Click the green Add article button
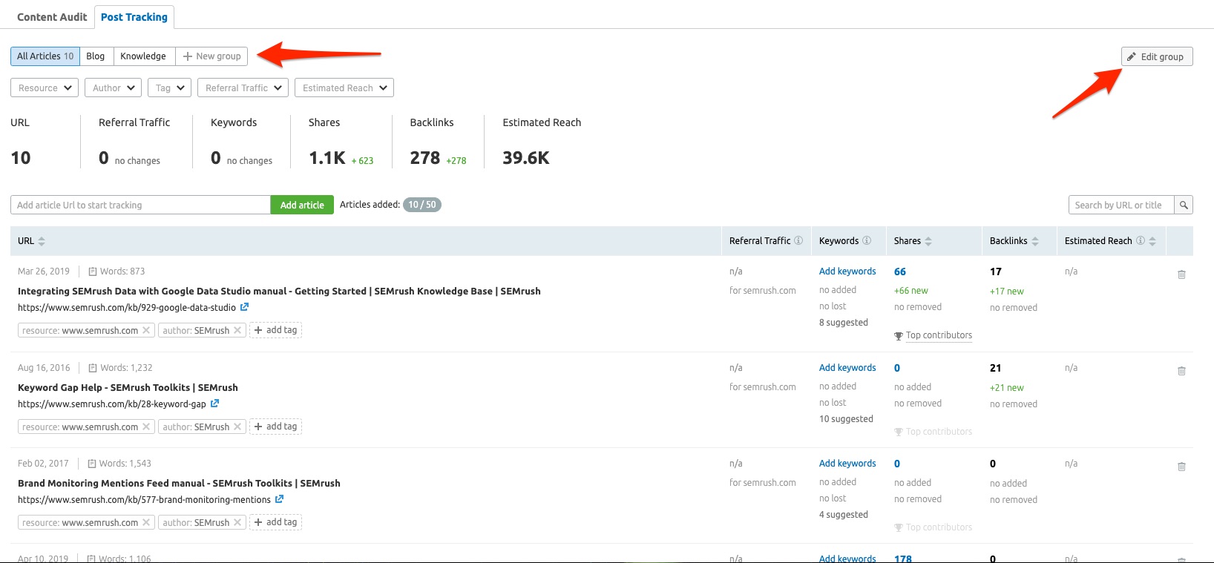The height and width of the screenshot is (563, 1214). pos(302,205)
